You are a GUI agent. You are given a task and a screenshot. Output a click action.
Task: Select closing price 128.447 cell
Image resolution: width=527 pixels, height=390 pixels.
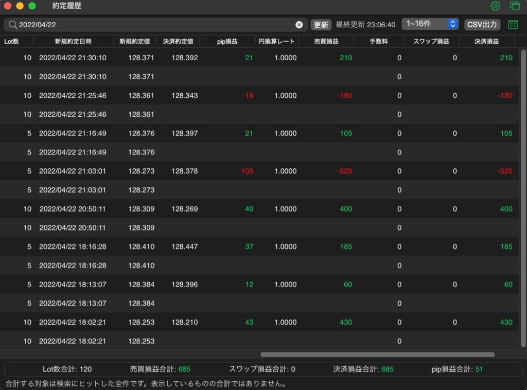(185, 246)
